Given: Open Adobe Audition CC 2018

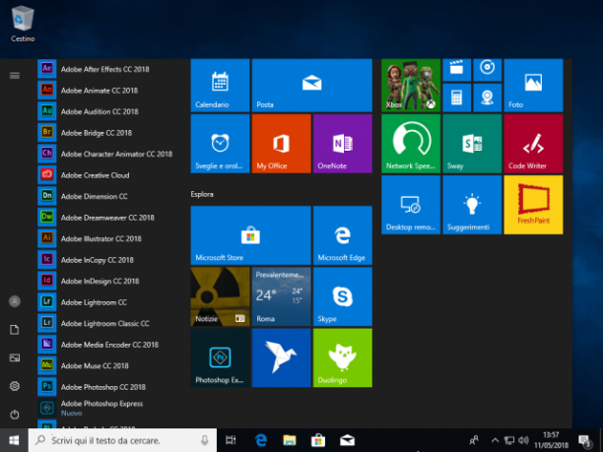Looking at the screenshot, I should click(105, 111).
